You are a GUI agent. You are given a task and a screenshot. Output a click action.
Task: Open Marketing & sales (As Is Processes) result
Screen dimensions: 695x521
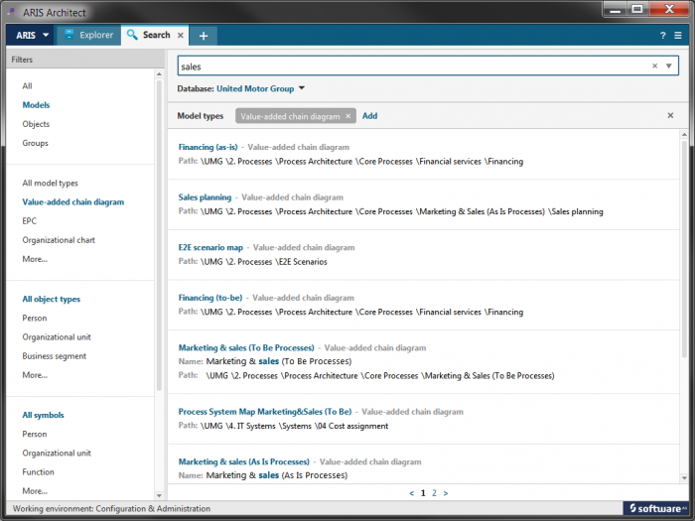(x=244, y=461)
